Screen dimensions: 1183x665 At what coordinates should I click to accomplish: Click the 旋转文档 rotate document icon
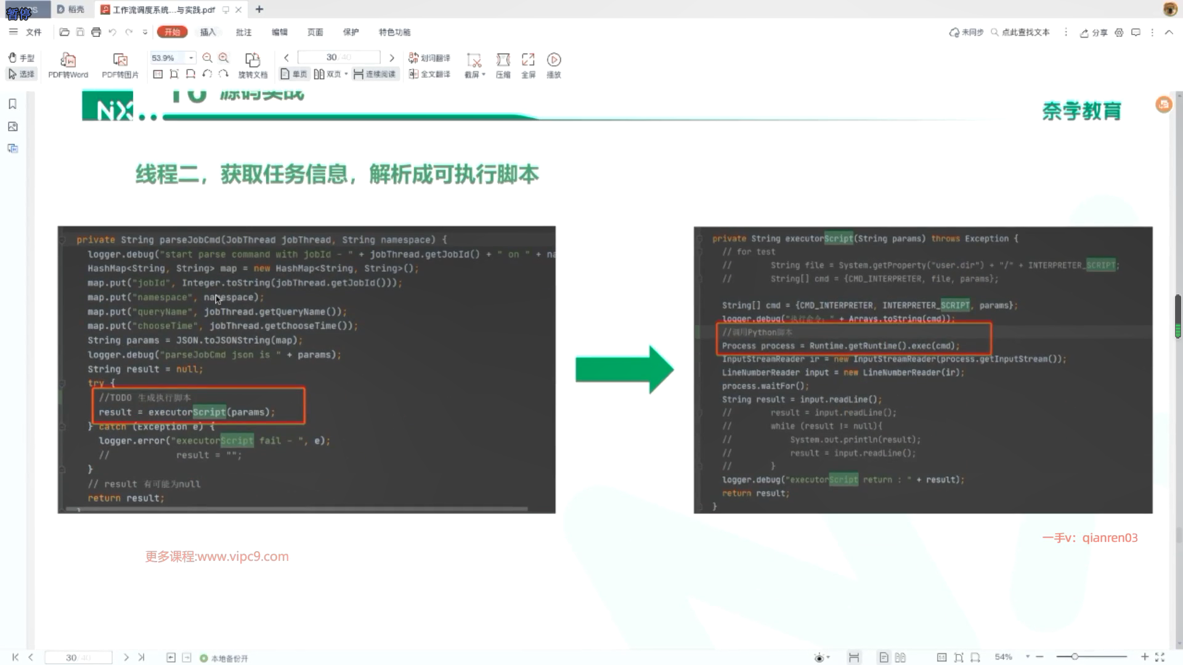(x=253, y=60)
